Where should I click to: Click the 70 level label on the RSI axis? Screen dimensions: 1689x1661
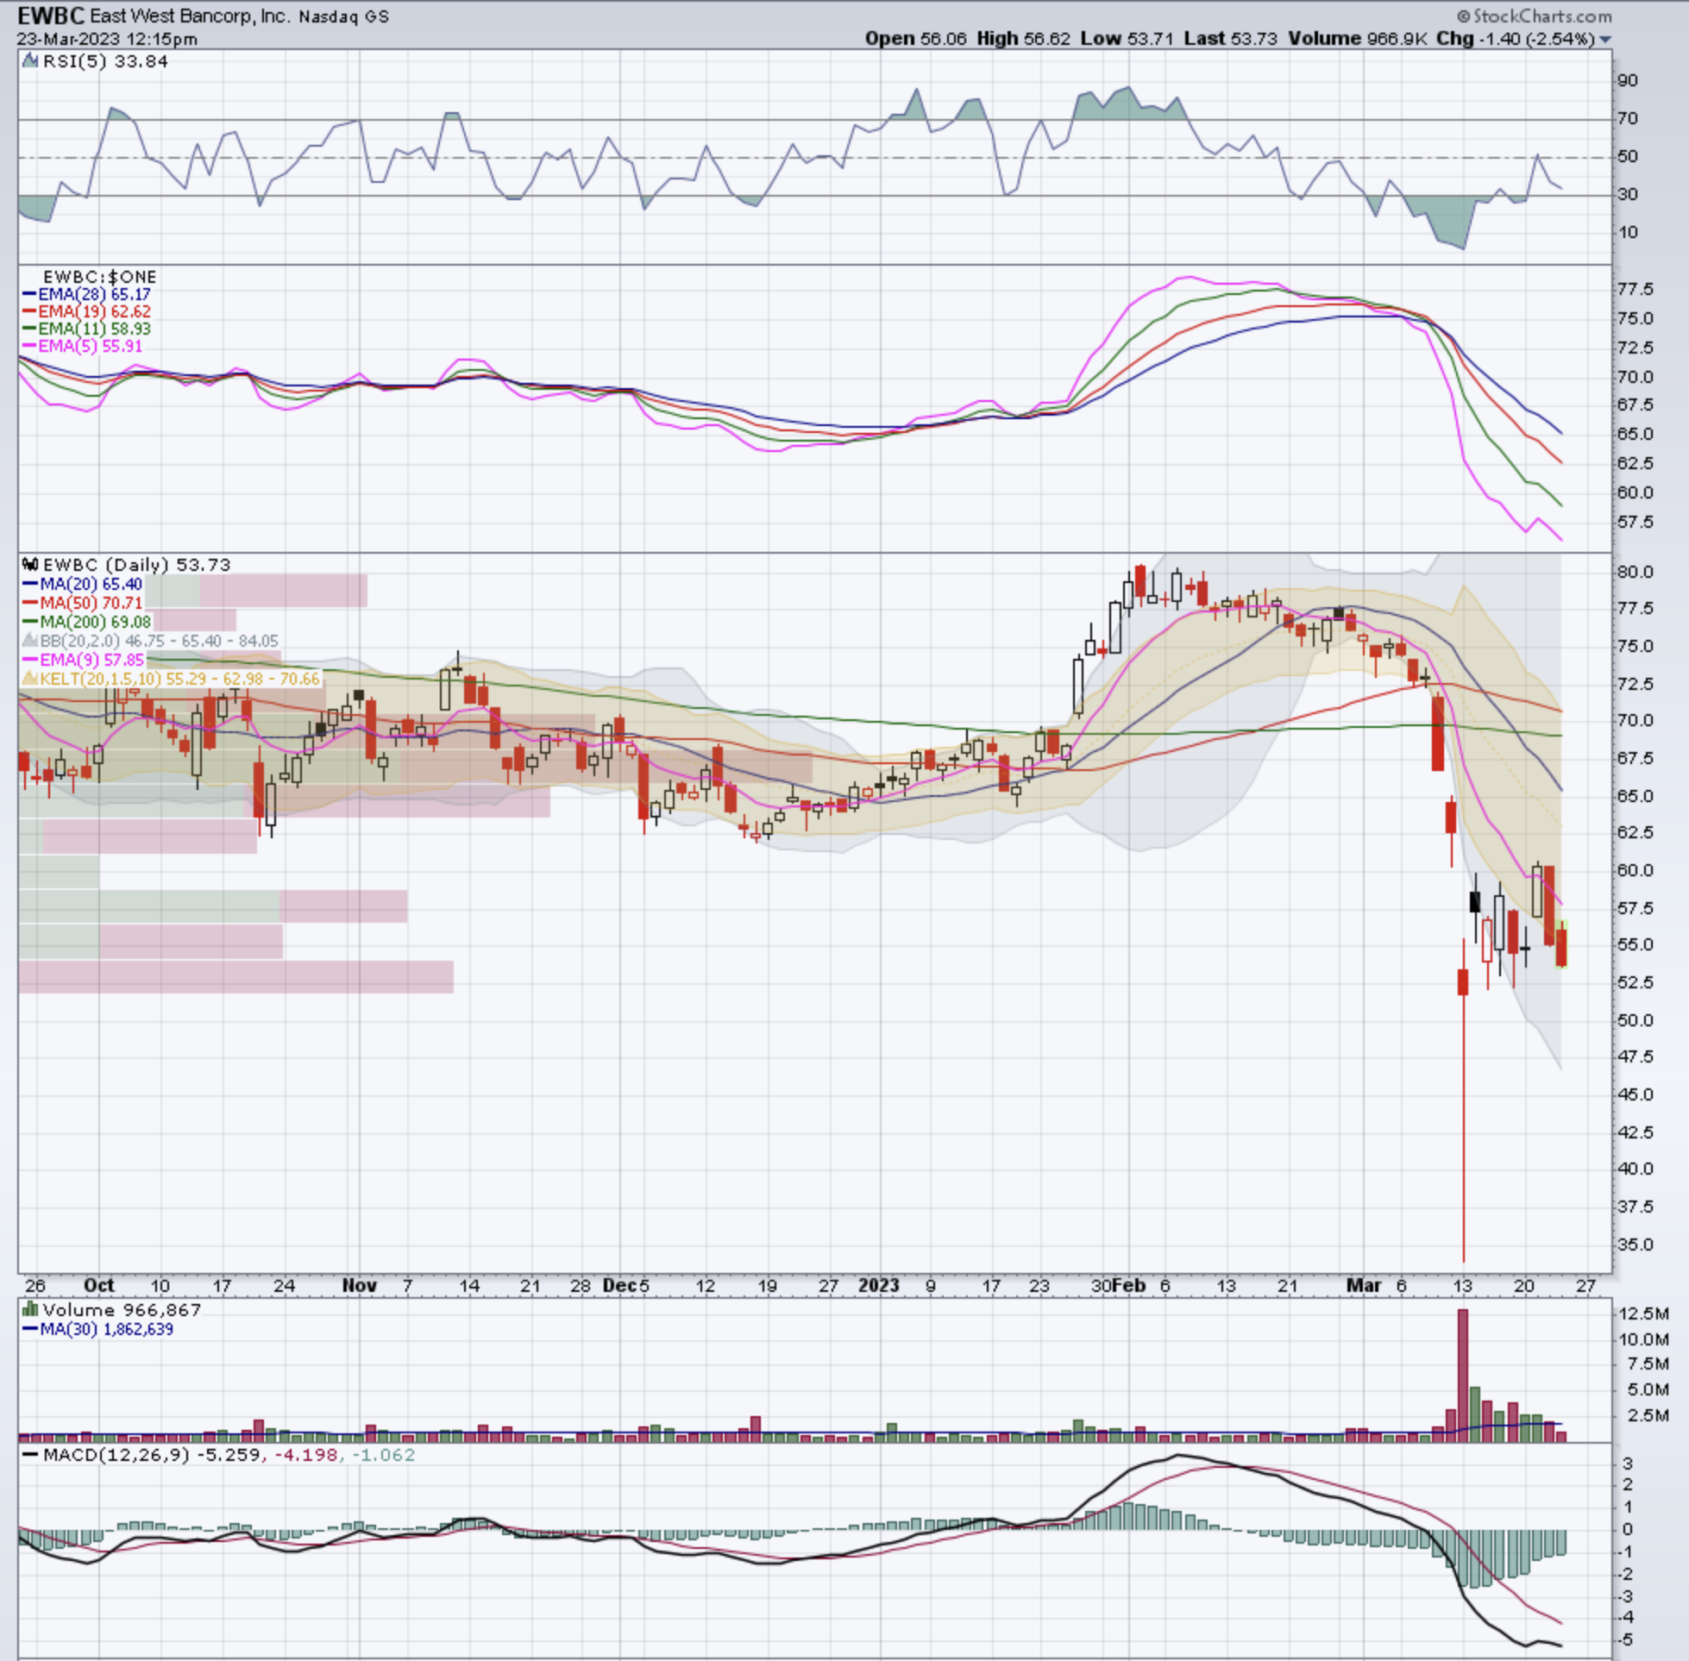pos(1628,118)
